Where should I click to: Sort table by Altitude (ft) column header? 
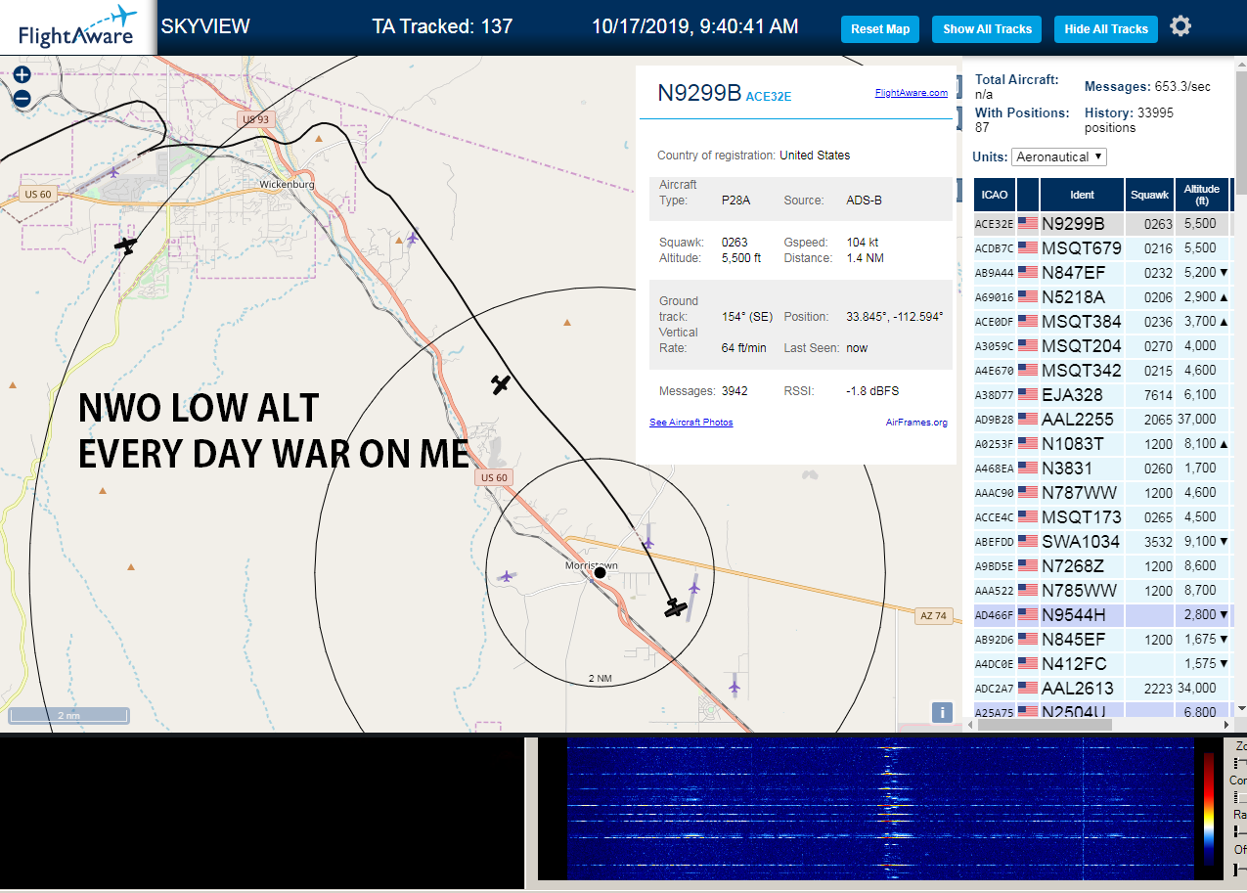pos(1202,195)
